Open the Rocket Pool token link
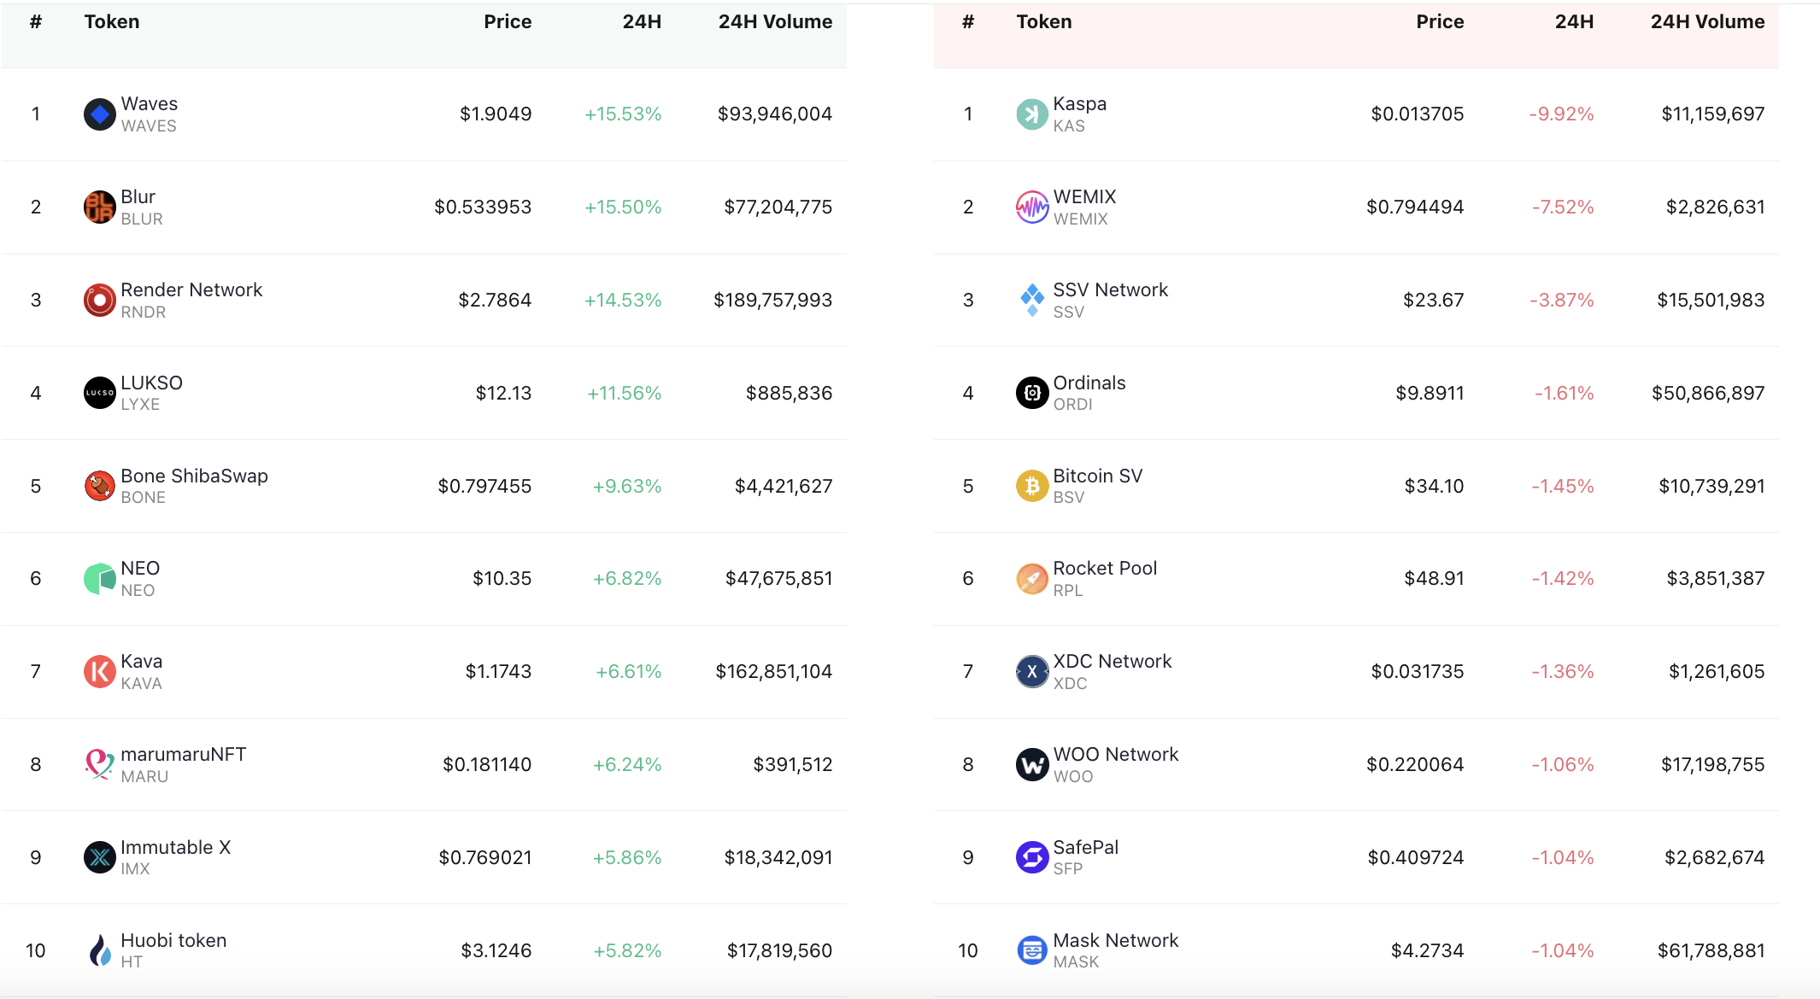1820x999 pixels. [1105, 569]
